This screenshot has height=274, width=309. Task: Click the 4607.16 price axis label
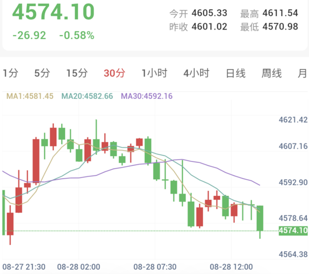pos(293,146)
